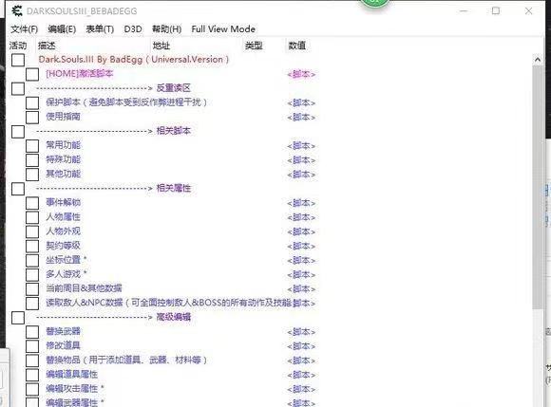This screenshot has width=551, height=407.
Task: Select the 修改道具 row text
Action: 63,345
